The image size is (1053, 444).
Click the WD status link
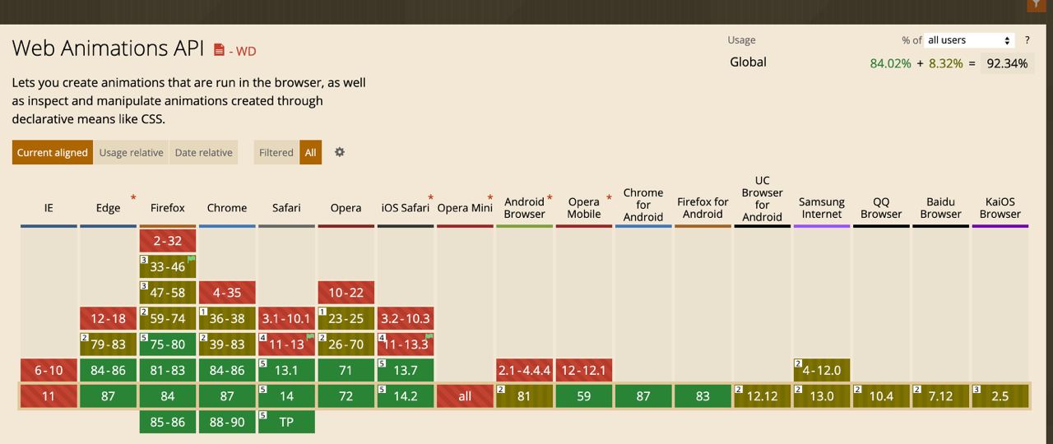click(x=246, y=51)
